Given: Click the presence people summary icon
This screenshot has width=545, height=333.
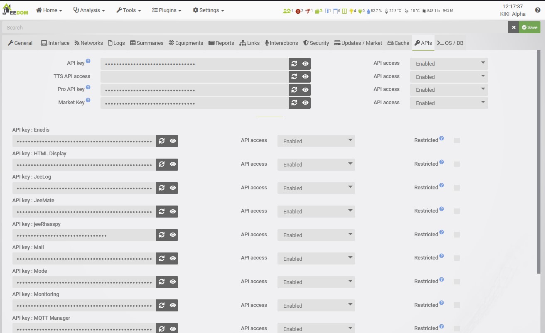Looking at the screenshot, I should (x=287, y=11).
